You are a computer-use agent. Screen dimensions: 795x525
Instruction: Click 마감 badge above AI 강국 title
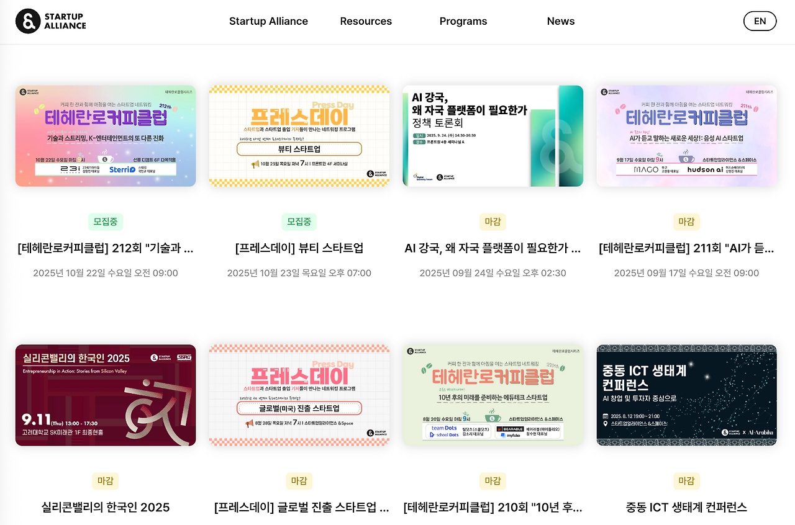(x=493, y=222)
